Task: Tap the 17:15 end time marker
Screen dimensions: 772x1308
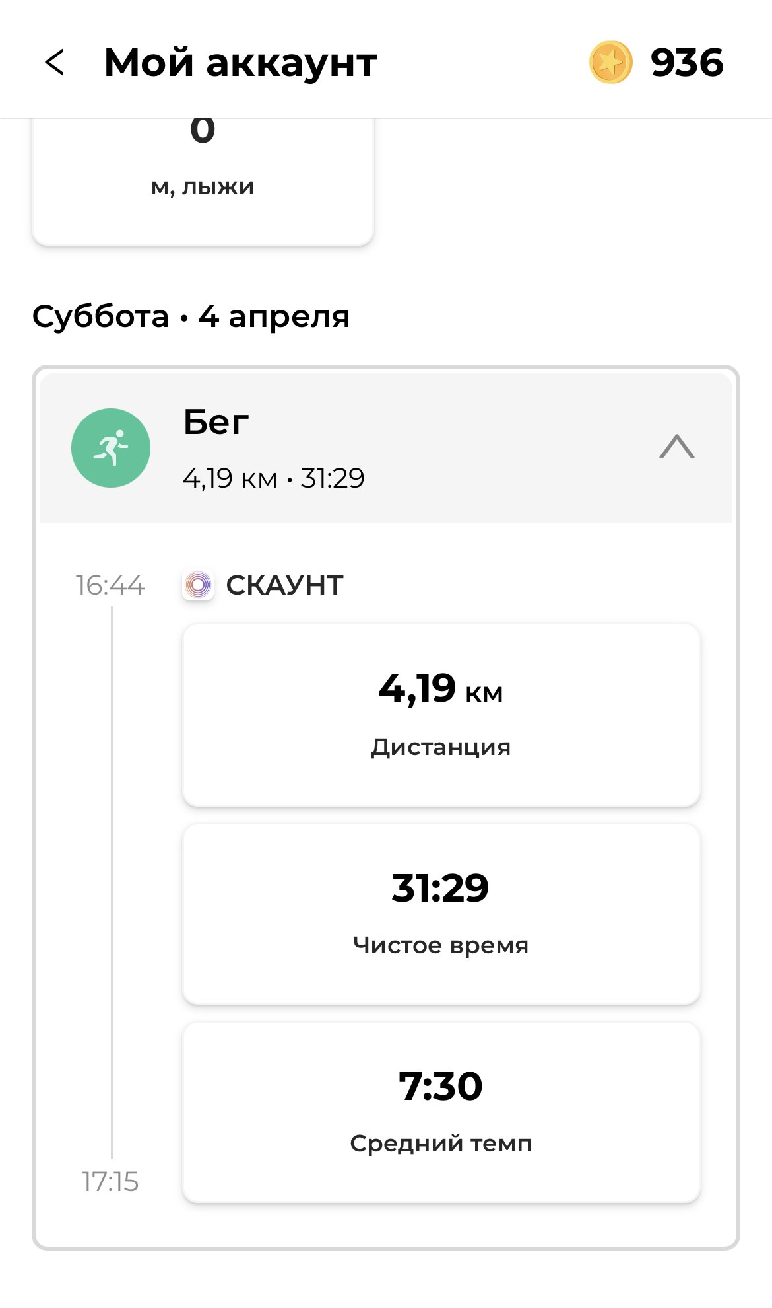Action: 110,1182
